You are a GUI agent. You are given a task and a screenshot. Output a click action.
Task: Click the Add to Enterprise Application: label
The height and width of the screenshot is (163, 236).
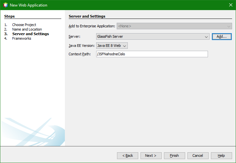point(92,26)
